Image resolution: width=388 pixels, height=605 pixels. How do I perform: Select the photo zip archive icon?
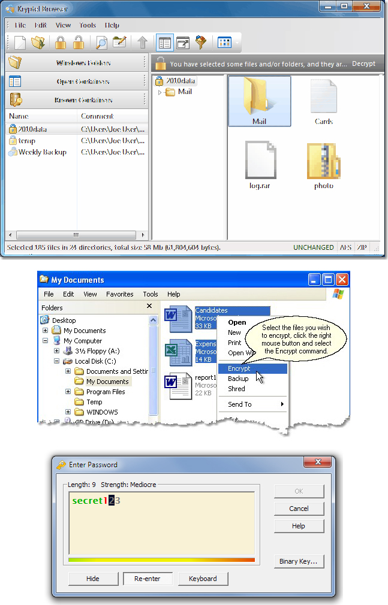pos(324,162)
